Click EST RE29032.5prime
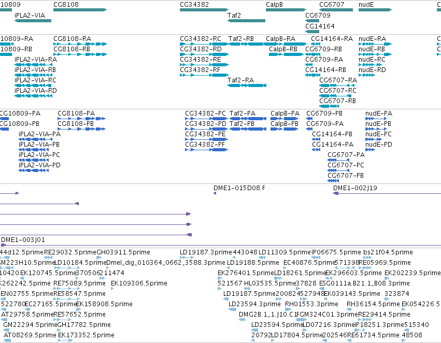 [70, 252]
